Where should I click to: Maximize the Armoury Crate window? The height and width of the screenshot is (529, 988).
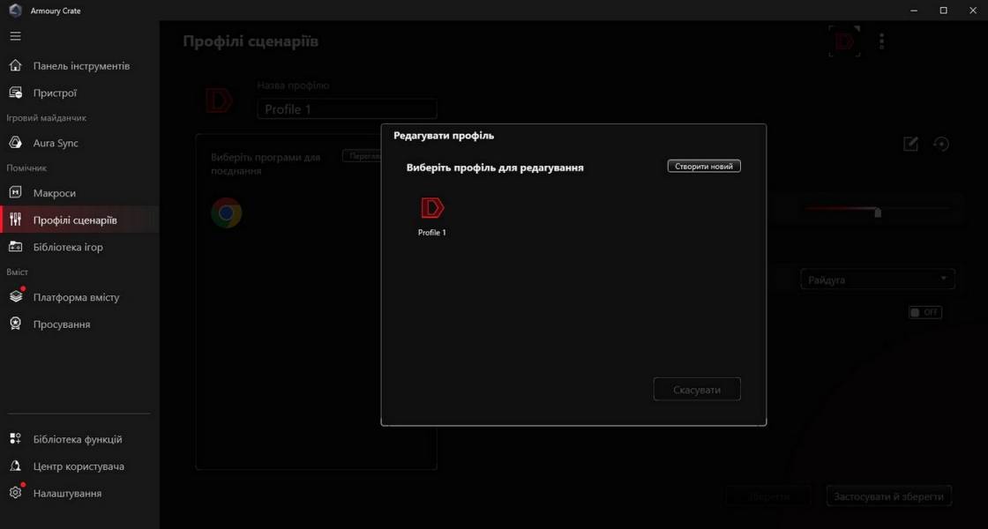click(x=943, y=11)
